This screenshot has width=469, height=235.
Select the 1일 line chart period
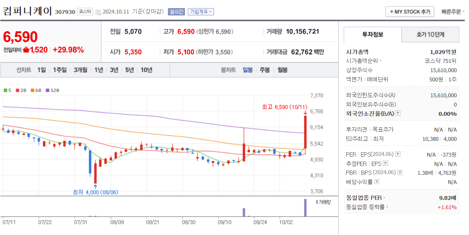pyautogui.click(x=41, y=70)
